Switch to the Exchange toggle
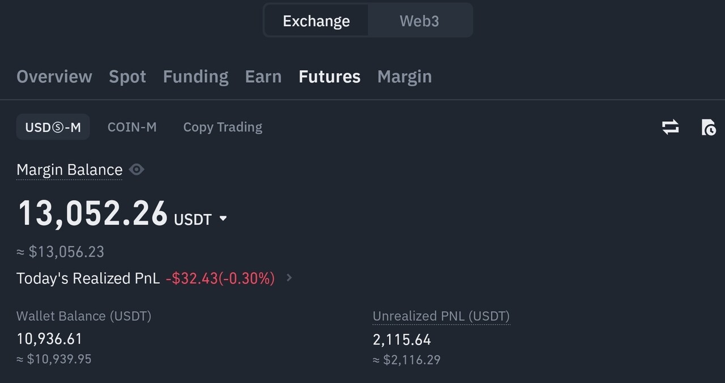This screenshot has height=383, width=725. 316,21
